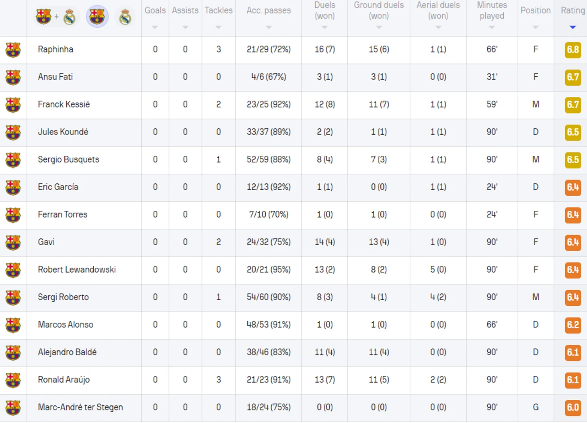This screenshot has width=587, height=423.
Task: Click the Barcelona crest beside Robert Lewandowski
Action: coord(13,270)
